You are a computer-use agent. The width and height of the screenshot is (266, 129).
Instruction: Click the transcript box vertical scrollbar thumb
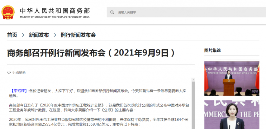[193, 105]
